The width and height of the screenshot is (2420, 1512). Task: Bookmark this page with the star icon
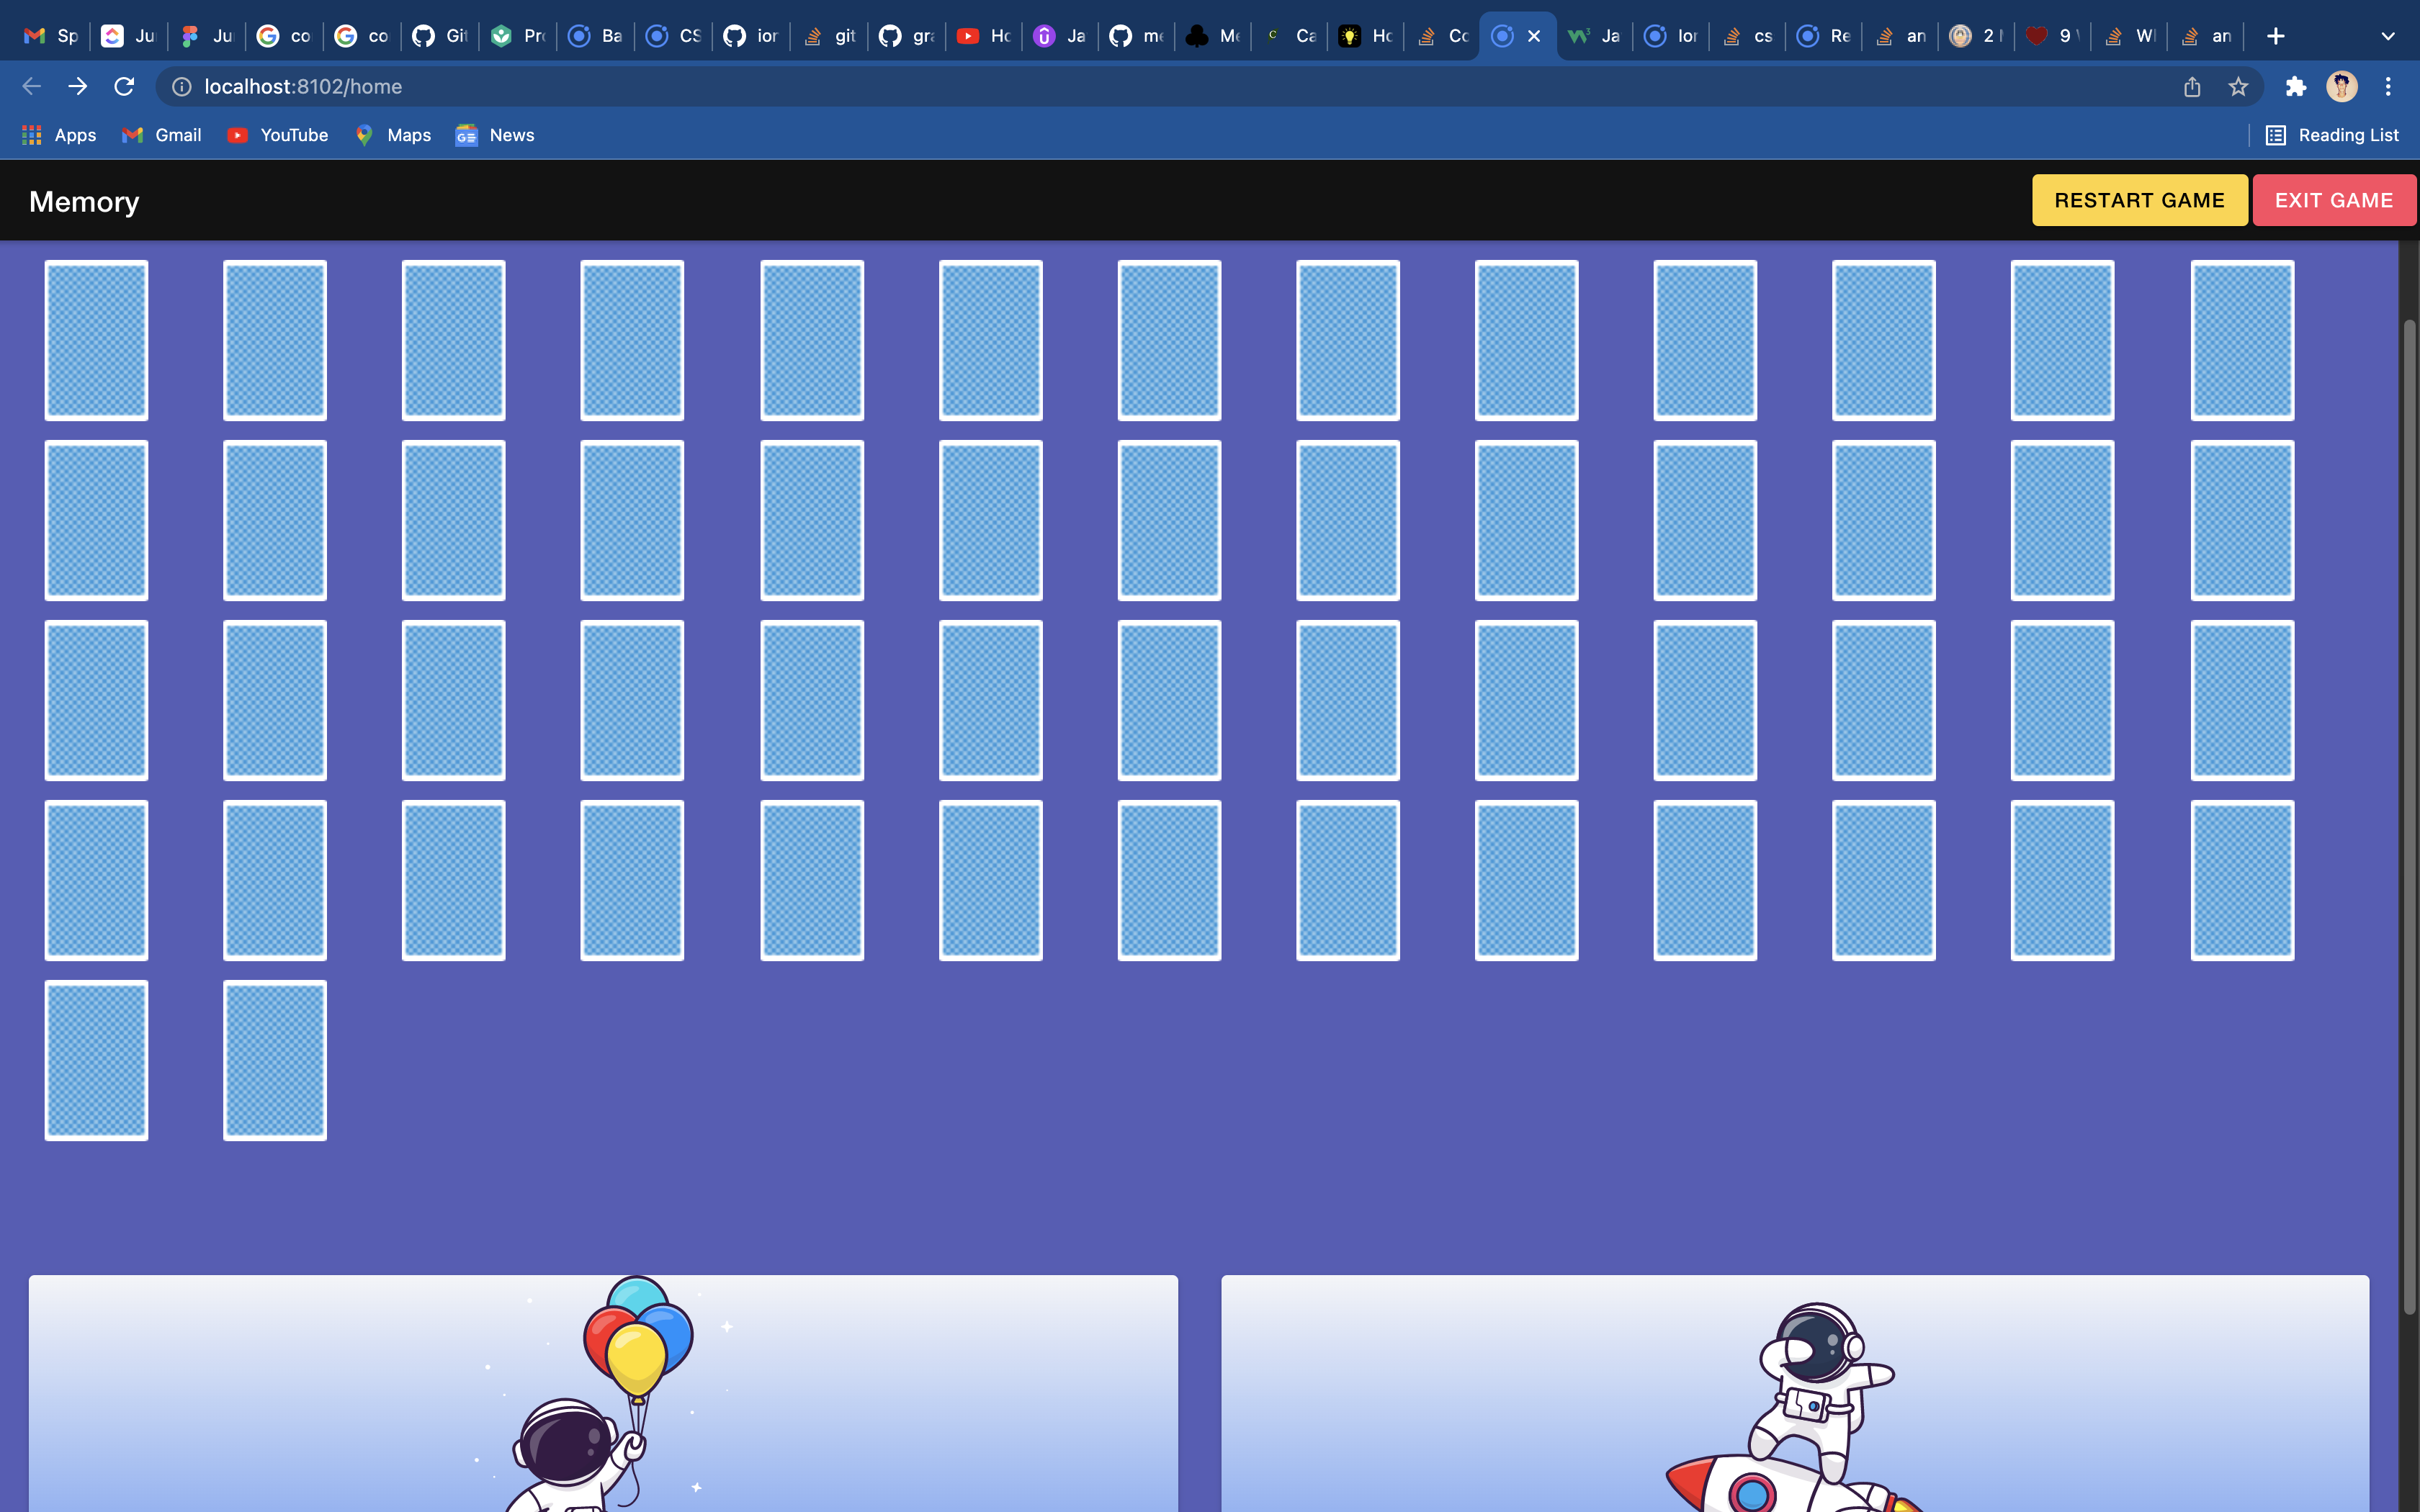coord(2238,87)
